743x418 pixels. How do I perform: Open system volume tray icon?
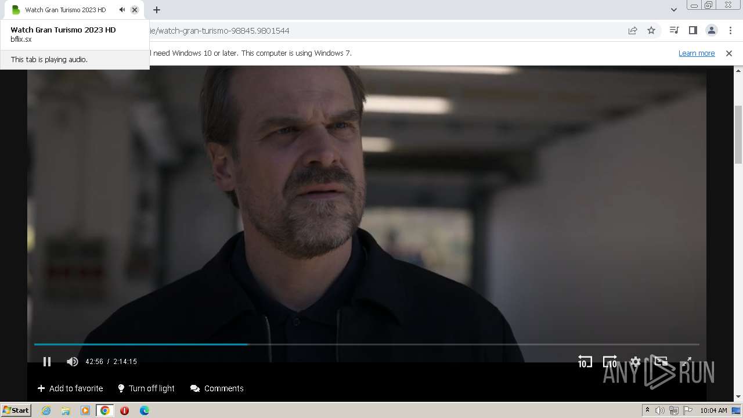tap(660, 410)
